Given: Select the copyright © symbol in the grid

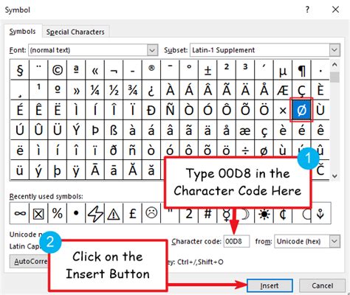Looking at the screenshot, I should [x=58, y=70].
